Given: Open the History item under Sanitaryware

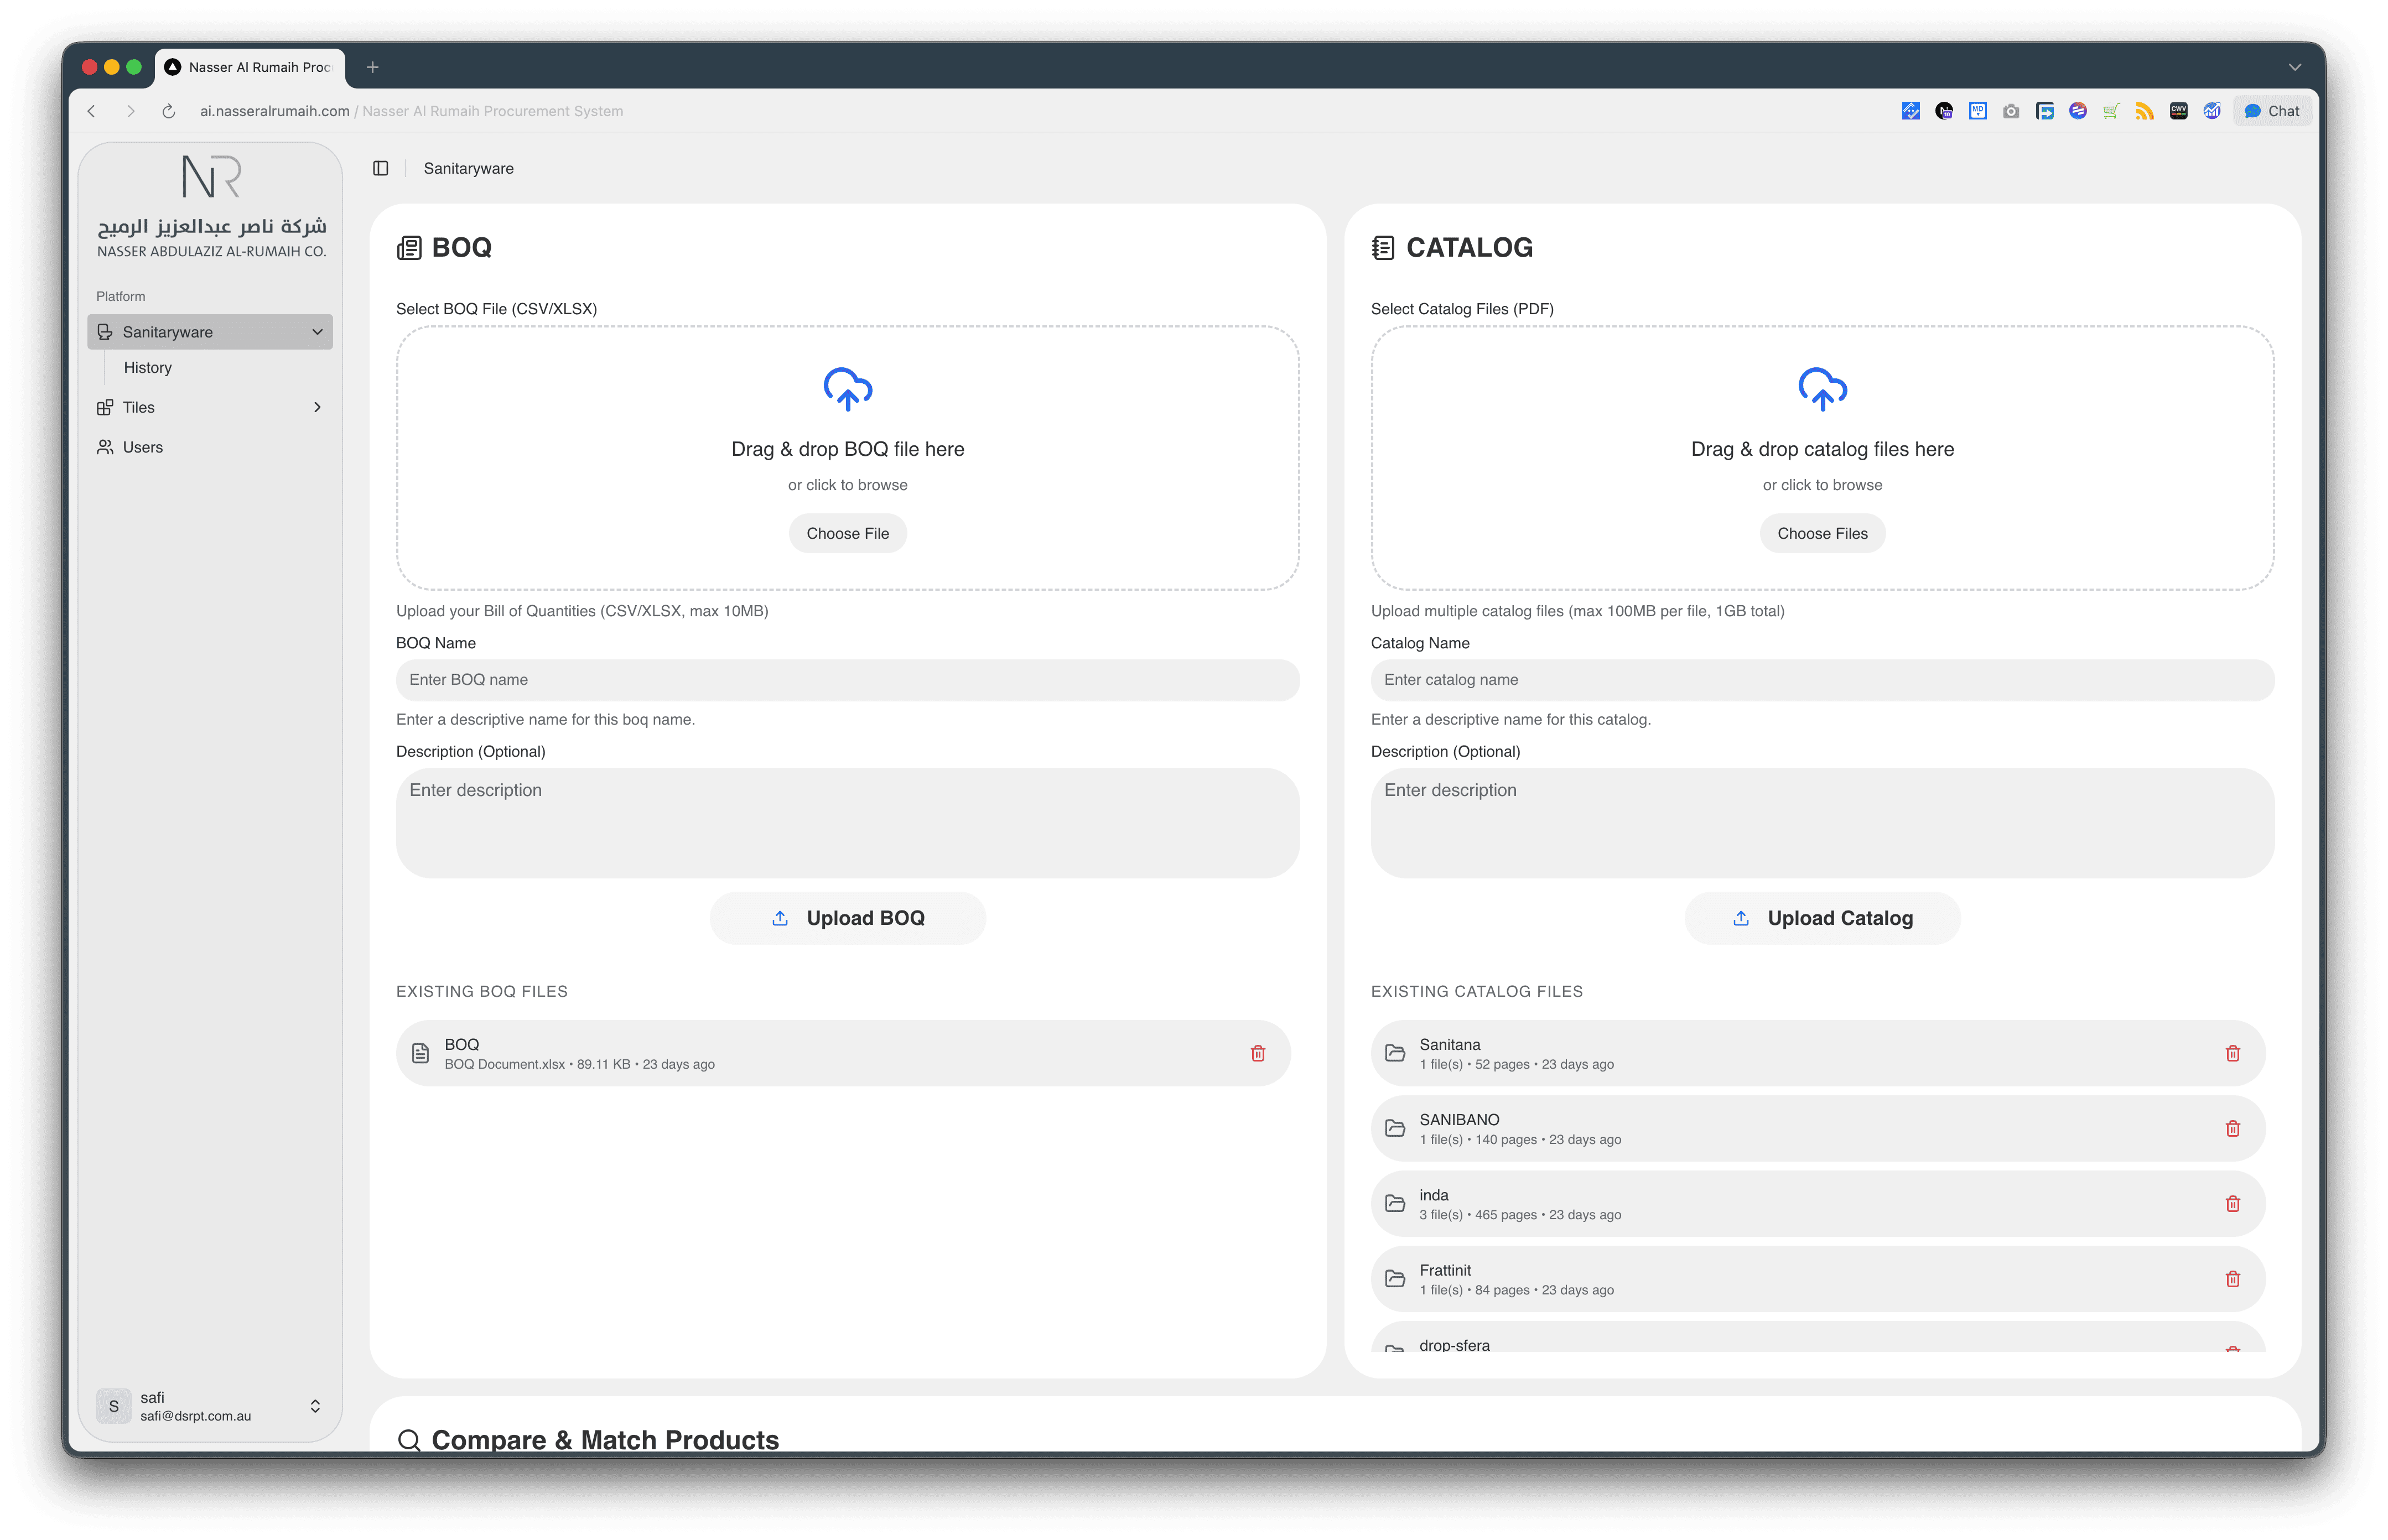Looking at the screenshot, I should point(148,367).
